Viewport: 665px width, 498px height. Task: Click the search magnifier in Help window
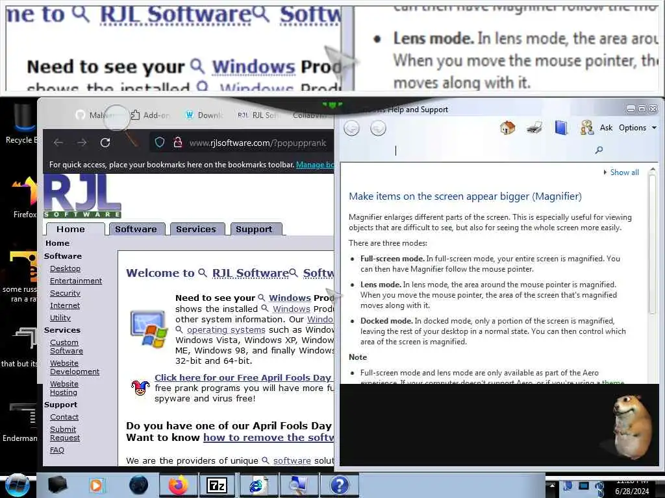(x=599, y=150)
